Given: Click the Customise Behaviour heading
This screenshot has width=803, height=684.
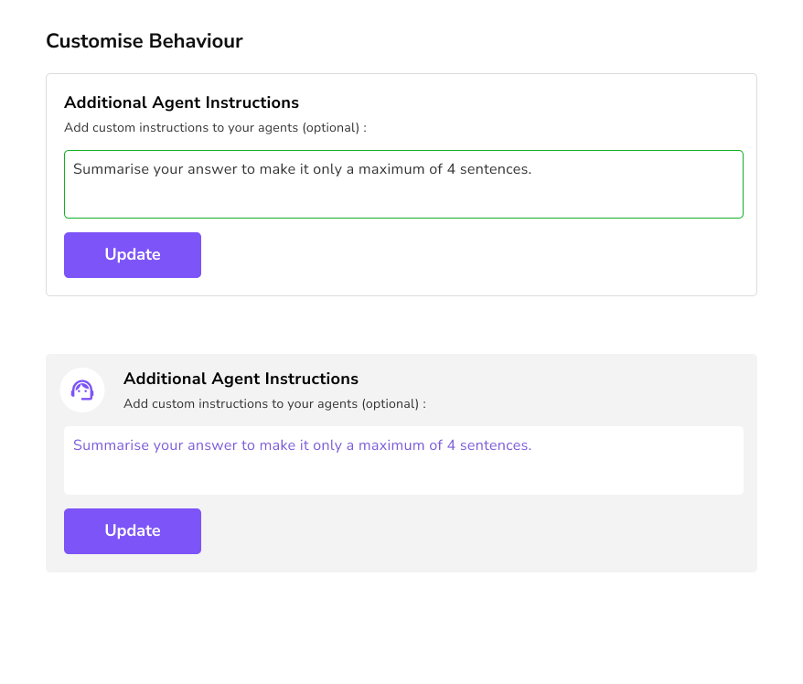Looking at the screenshot, I should coord(145,41).
